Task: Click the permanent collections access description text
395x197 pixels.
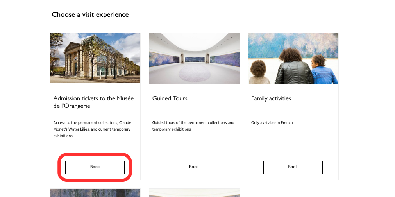Action: click(93, 129)
